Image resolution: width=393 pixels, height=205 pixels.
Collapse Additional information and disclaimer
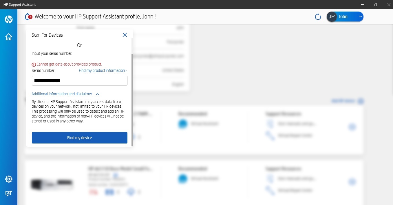pyautogui.click(x=65, y=94)
